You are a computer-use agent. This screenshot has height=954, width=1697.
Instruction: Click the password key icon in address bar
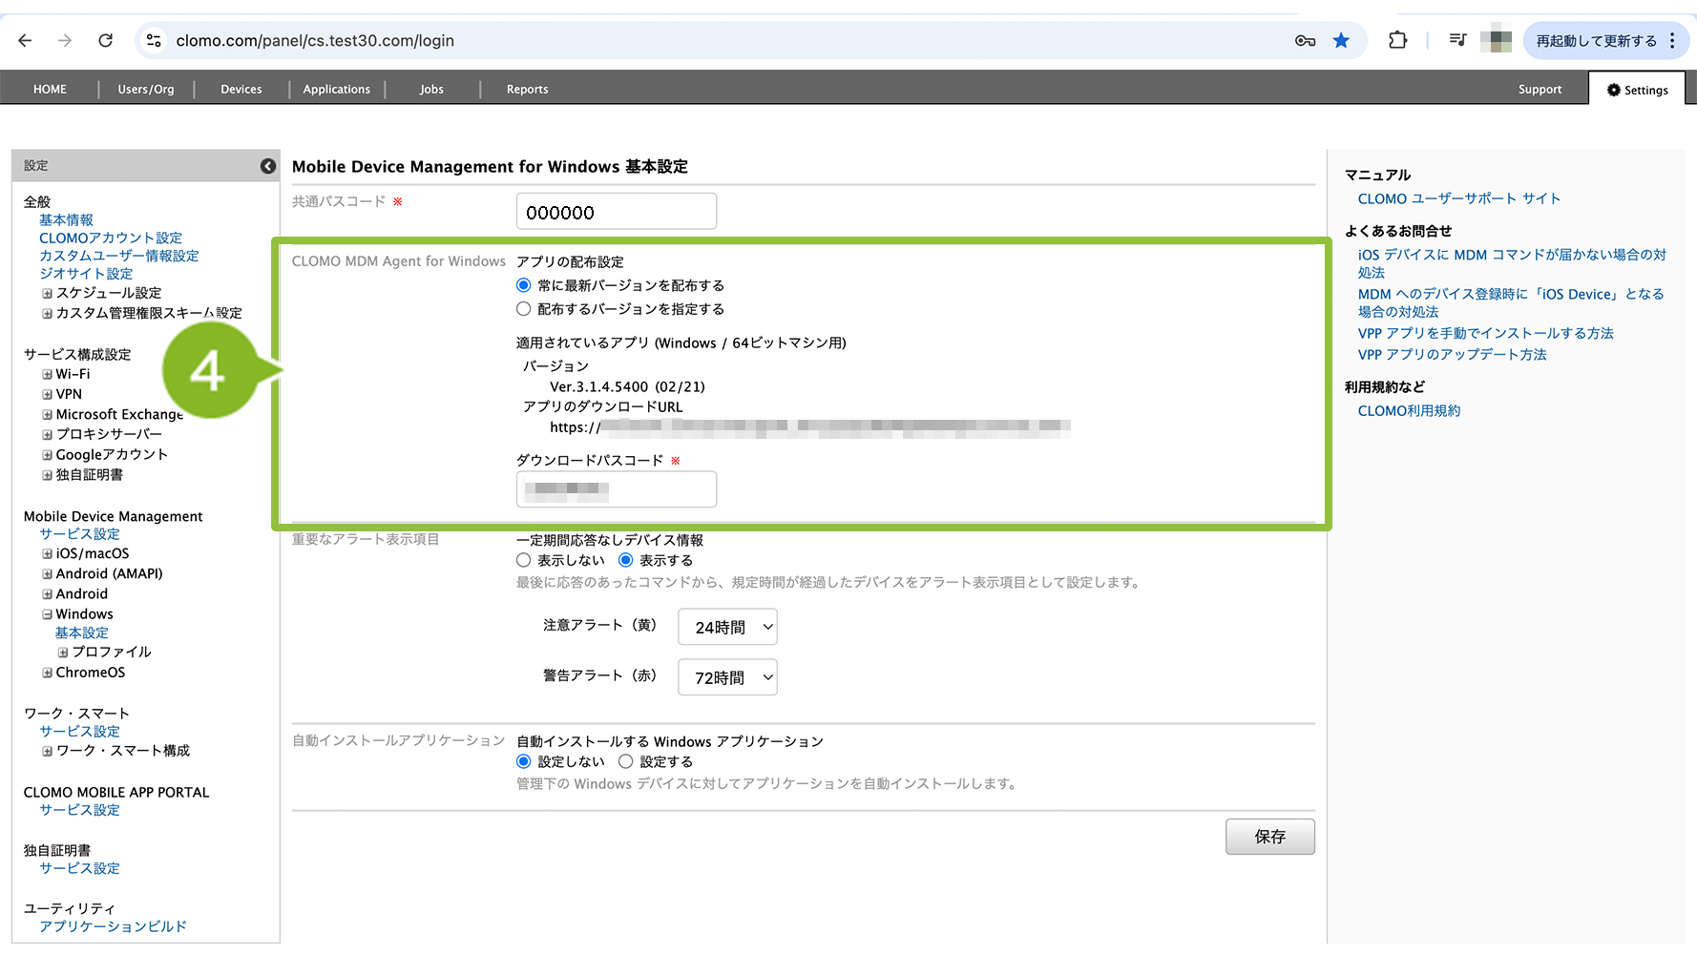pos(1305,40)
